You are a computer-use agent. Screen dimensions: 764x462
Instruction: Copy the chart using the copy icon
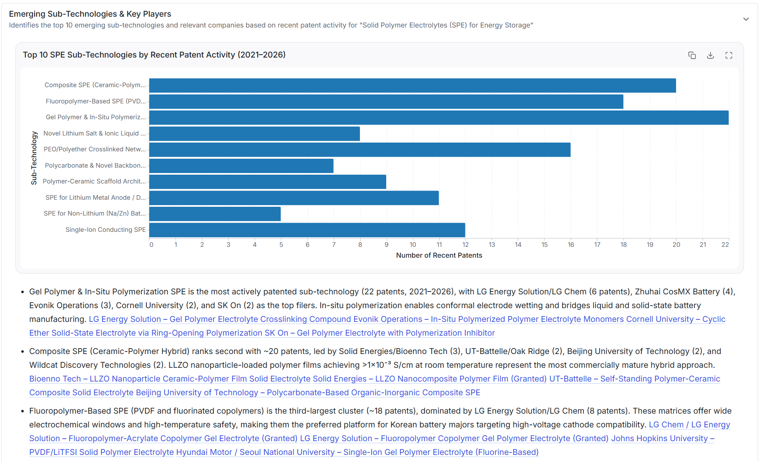pos(692,55)
